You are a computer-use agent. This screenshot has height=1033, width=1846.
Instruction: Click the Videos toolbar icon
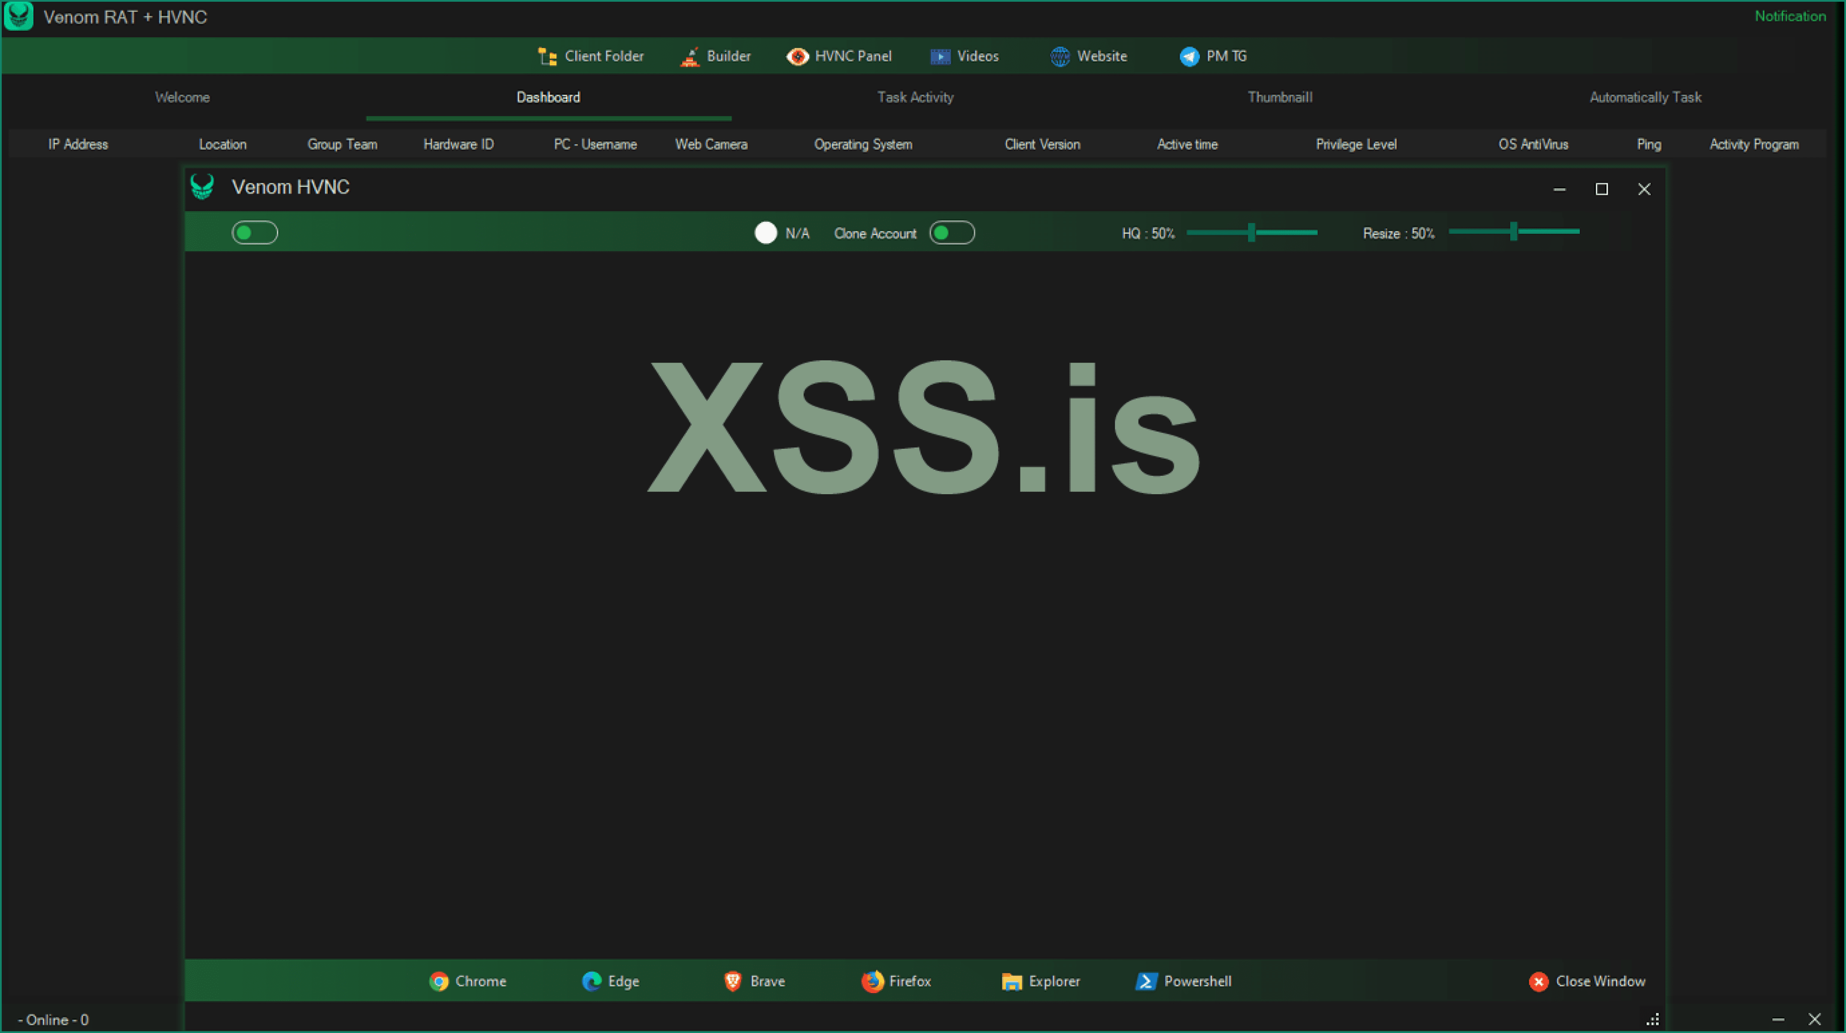tap(940, 57)
